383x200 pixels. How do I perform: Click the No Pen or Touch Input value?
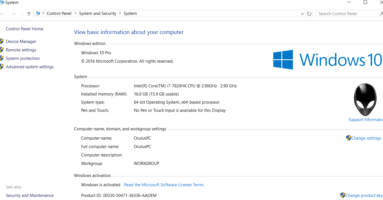pyautogui.click(x=180, y=110)
